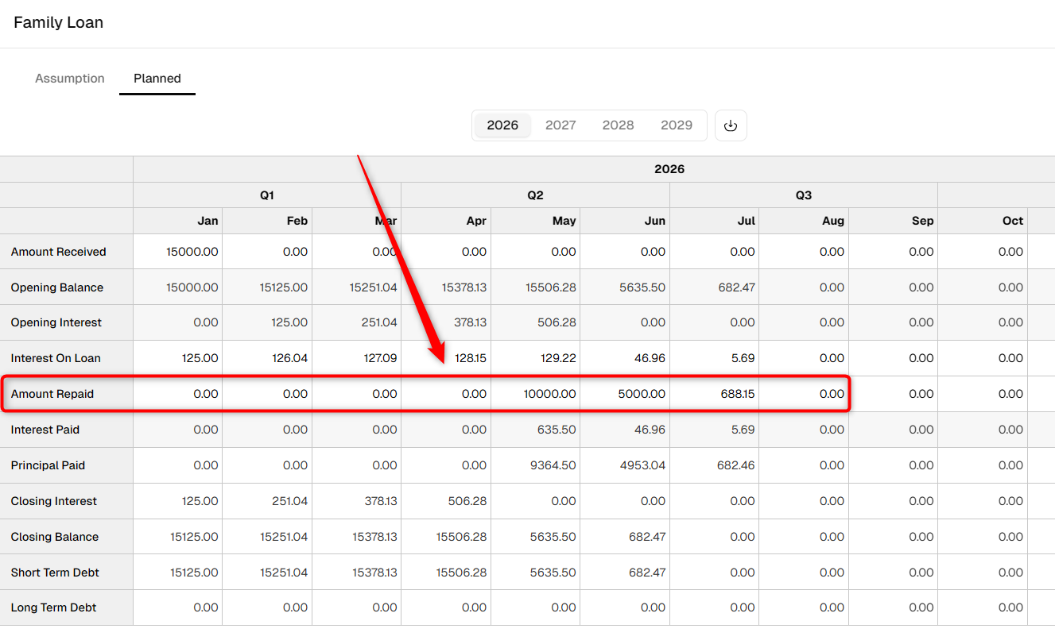Click the 2026 table header
The width and height of the screenshot is (1055, 644).
pos(669,169)
